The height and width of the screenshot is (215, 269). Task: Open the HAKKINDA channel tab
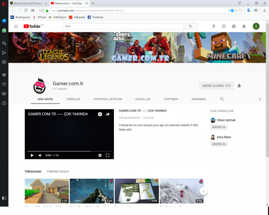199,99
